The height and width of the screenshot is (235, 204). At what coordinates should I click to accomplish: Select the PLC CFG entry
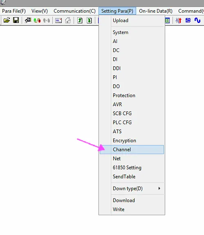click(x=132, y=122)
